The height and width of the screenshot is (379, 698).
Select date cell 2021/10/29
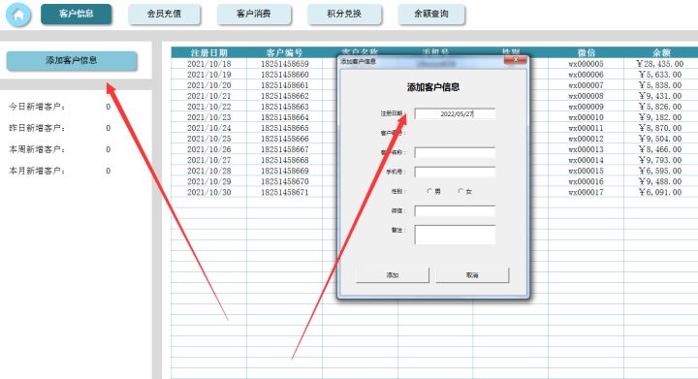(208, 181)
